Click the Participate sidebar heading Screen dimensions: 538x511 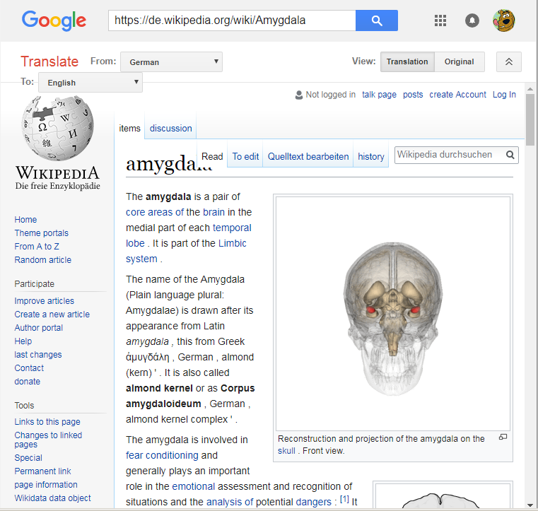point(35,284)
